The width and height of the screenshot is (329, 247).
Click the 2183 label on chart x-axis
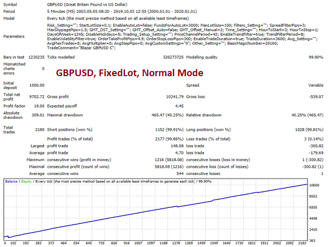[301, 243]
